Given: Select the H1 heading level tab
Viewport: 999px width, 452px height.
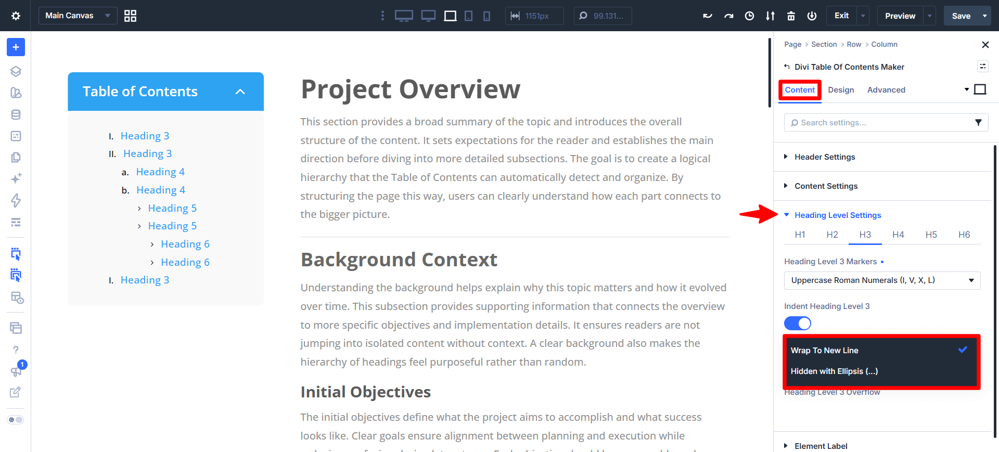Looking at the screenshot, I should click(x=800, y=235).
